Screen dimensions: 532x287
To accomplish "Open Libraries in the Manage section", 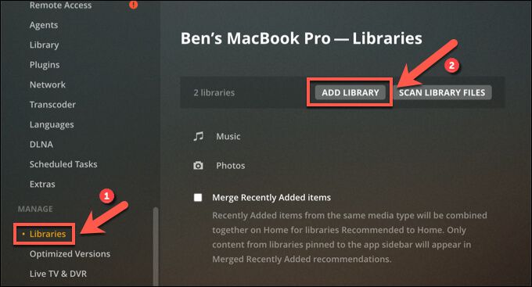I will coord(48,234).
